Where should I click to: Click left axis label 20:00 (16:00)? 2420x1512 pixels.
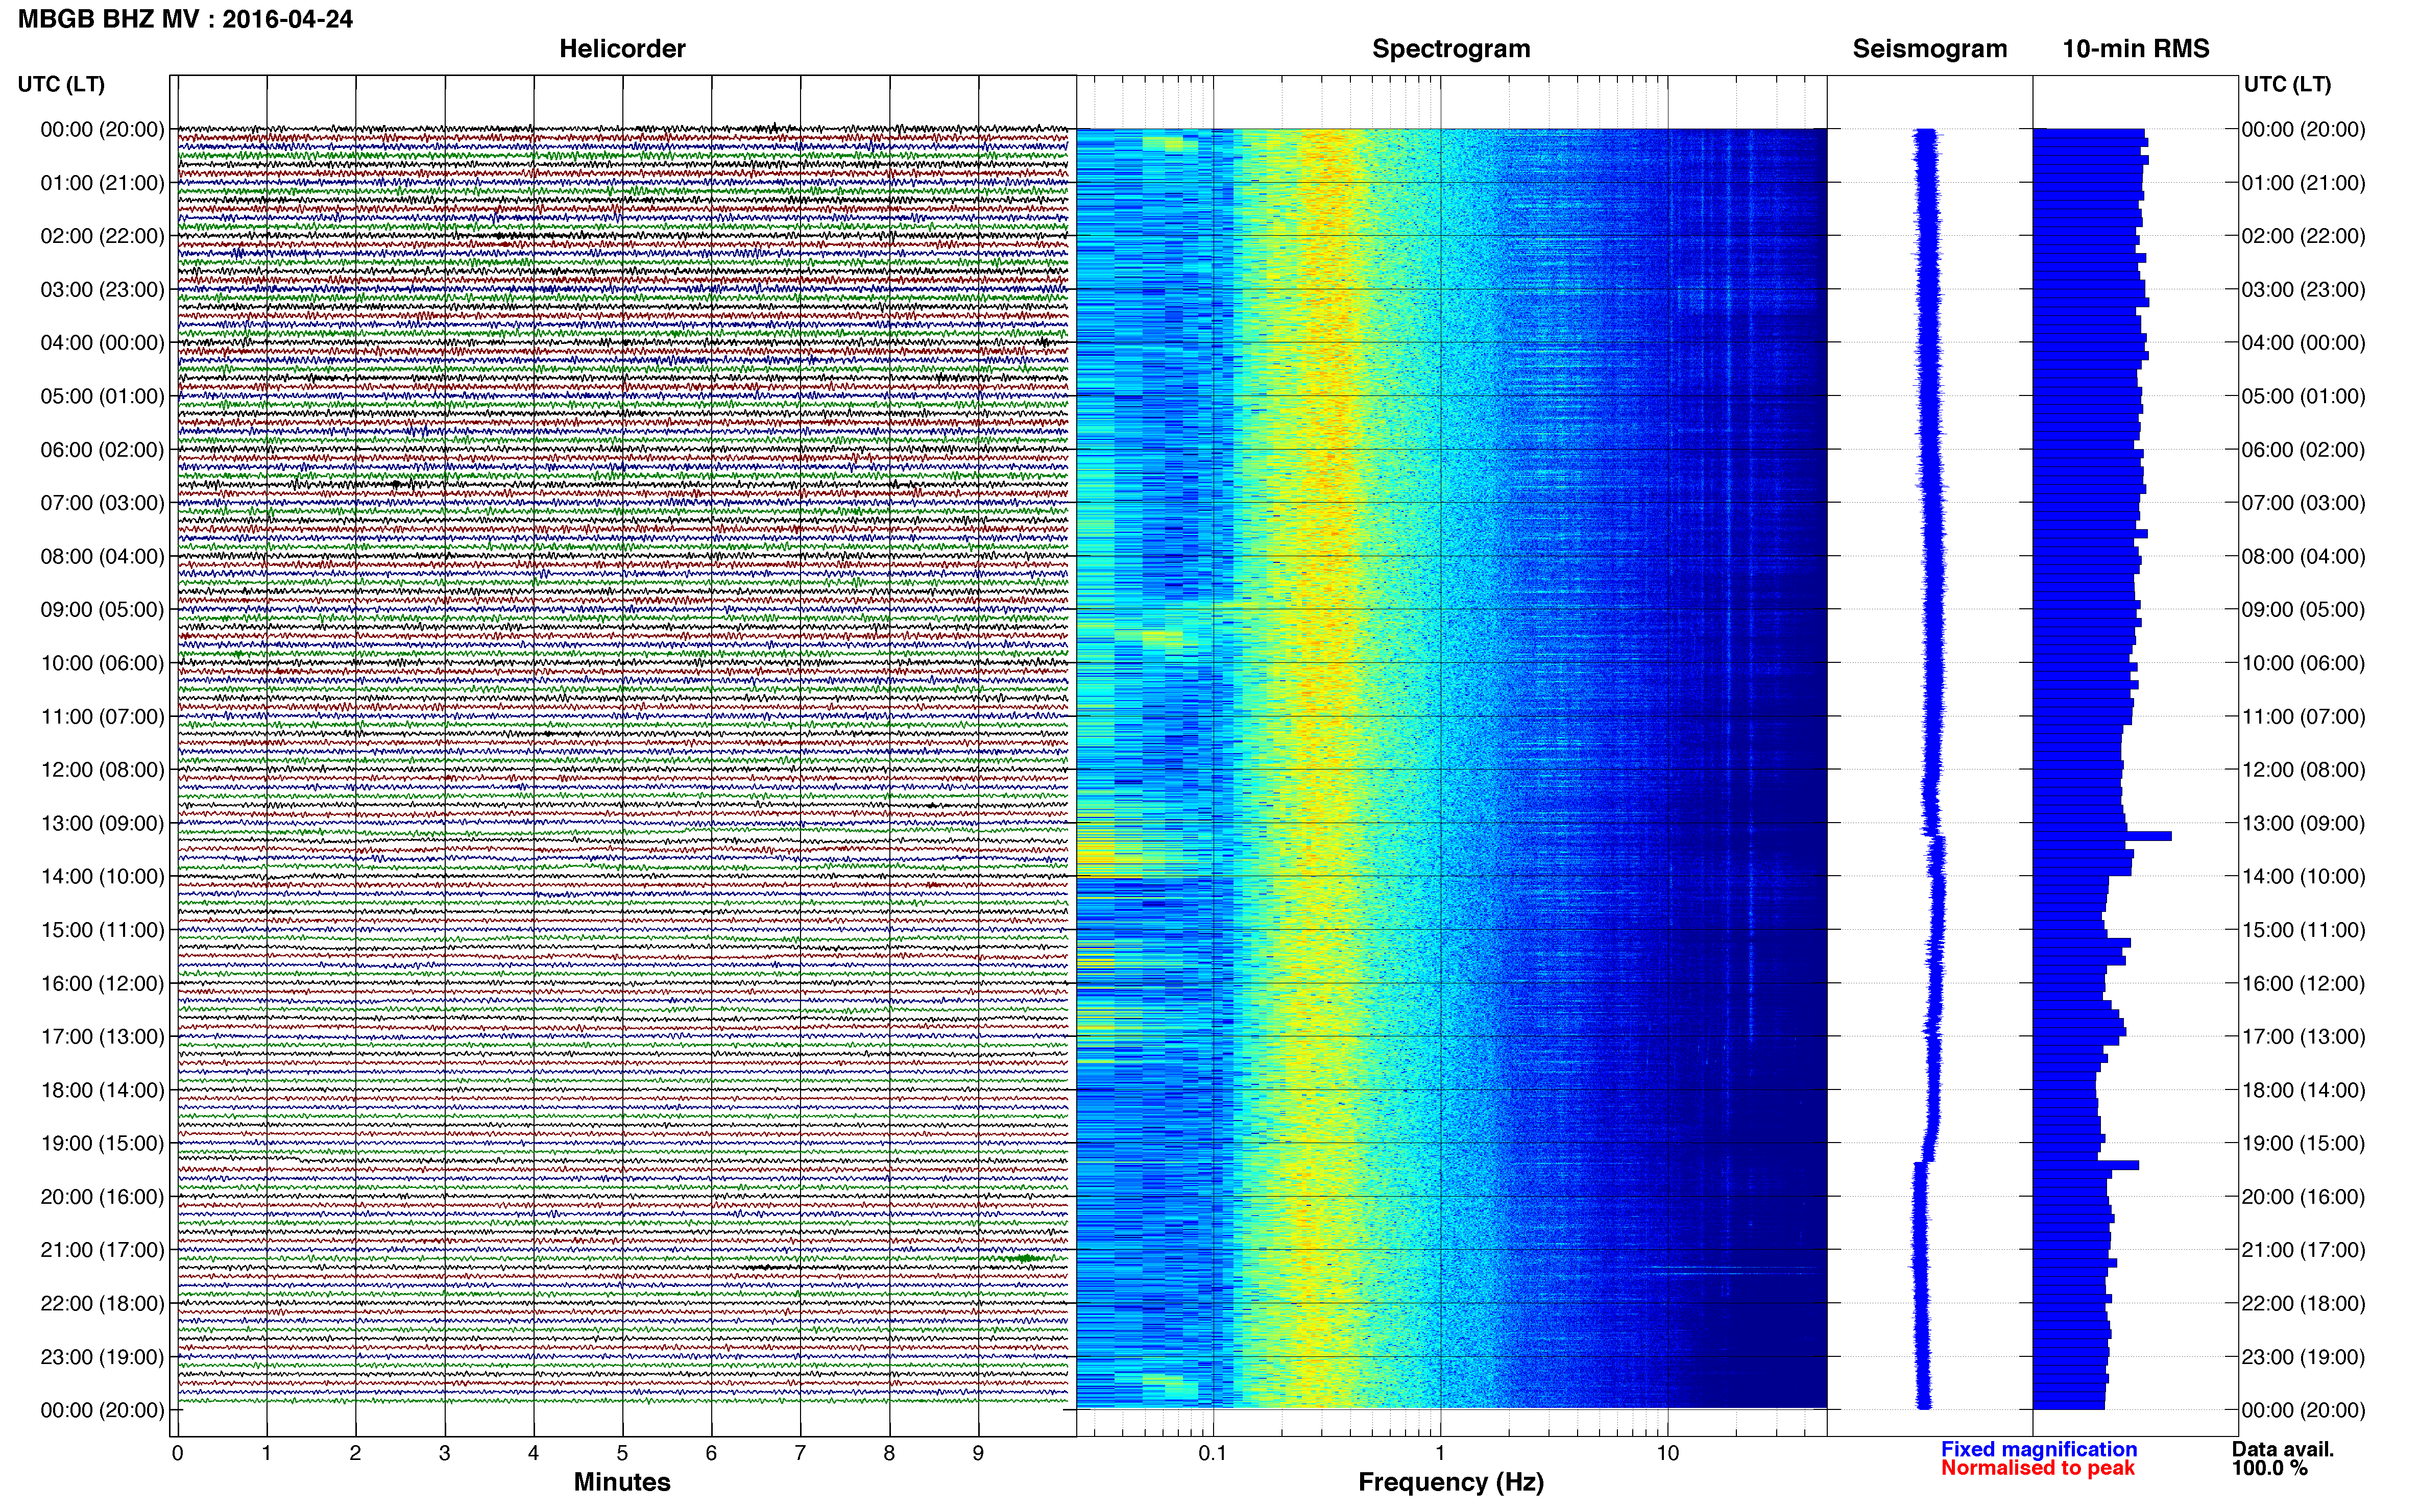tap(102, 1197)
